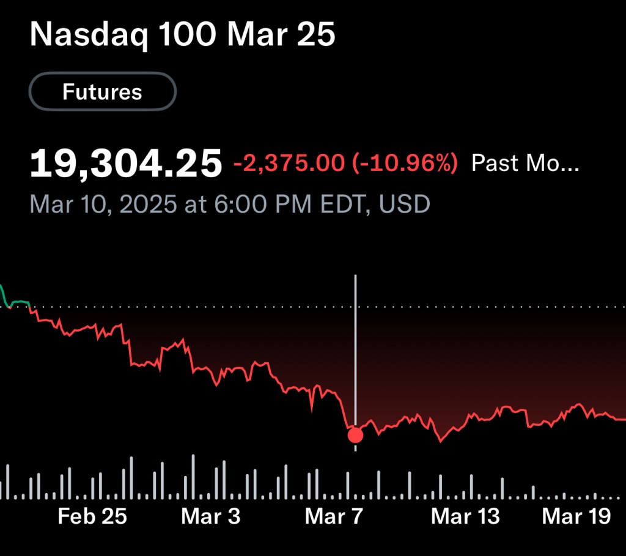This screenshot has width=626, height=556.
Task: Click the Mar 7 date label
Action: click(x=334, y=516)
